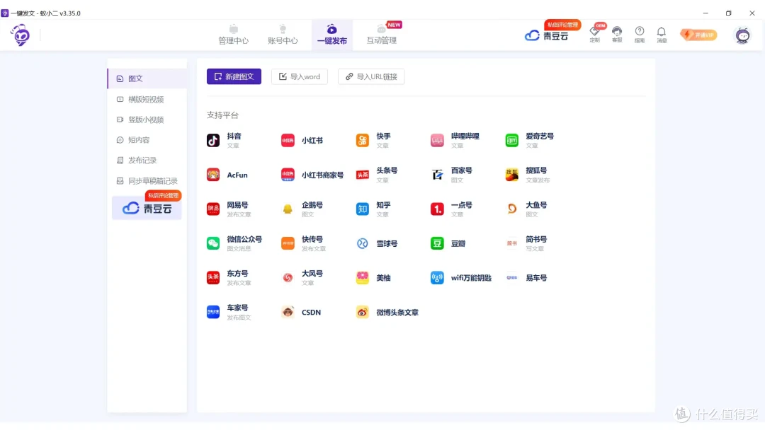
Task: Open the CSDN platform icon
Action: click(x=288, y=312)
